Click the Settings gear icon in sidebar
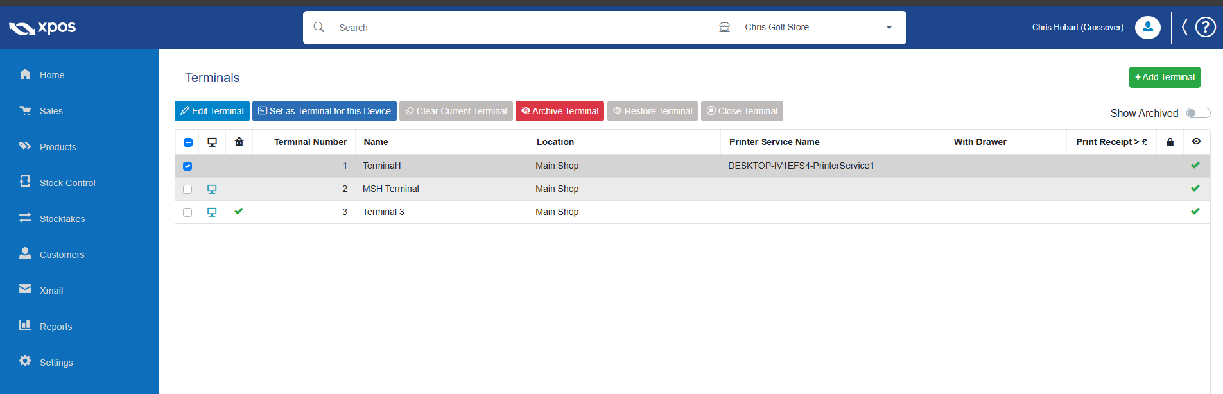This screenshot has height=394, width=1223. [x=25, y=361]
